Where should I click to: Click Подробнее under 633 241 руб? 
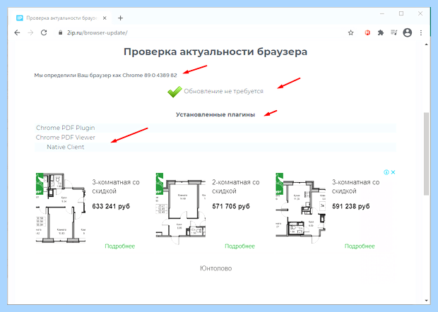pyautogui.click(x=120, y=246)
